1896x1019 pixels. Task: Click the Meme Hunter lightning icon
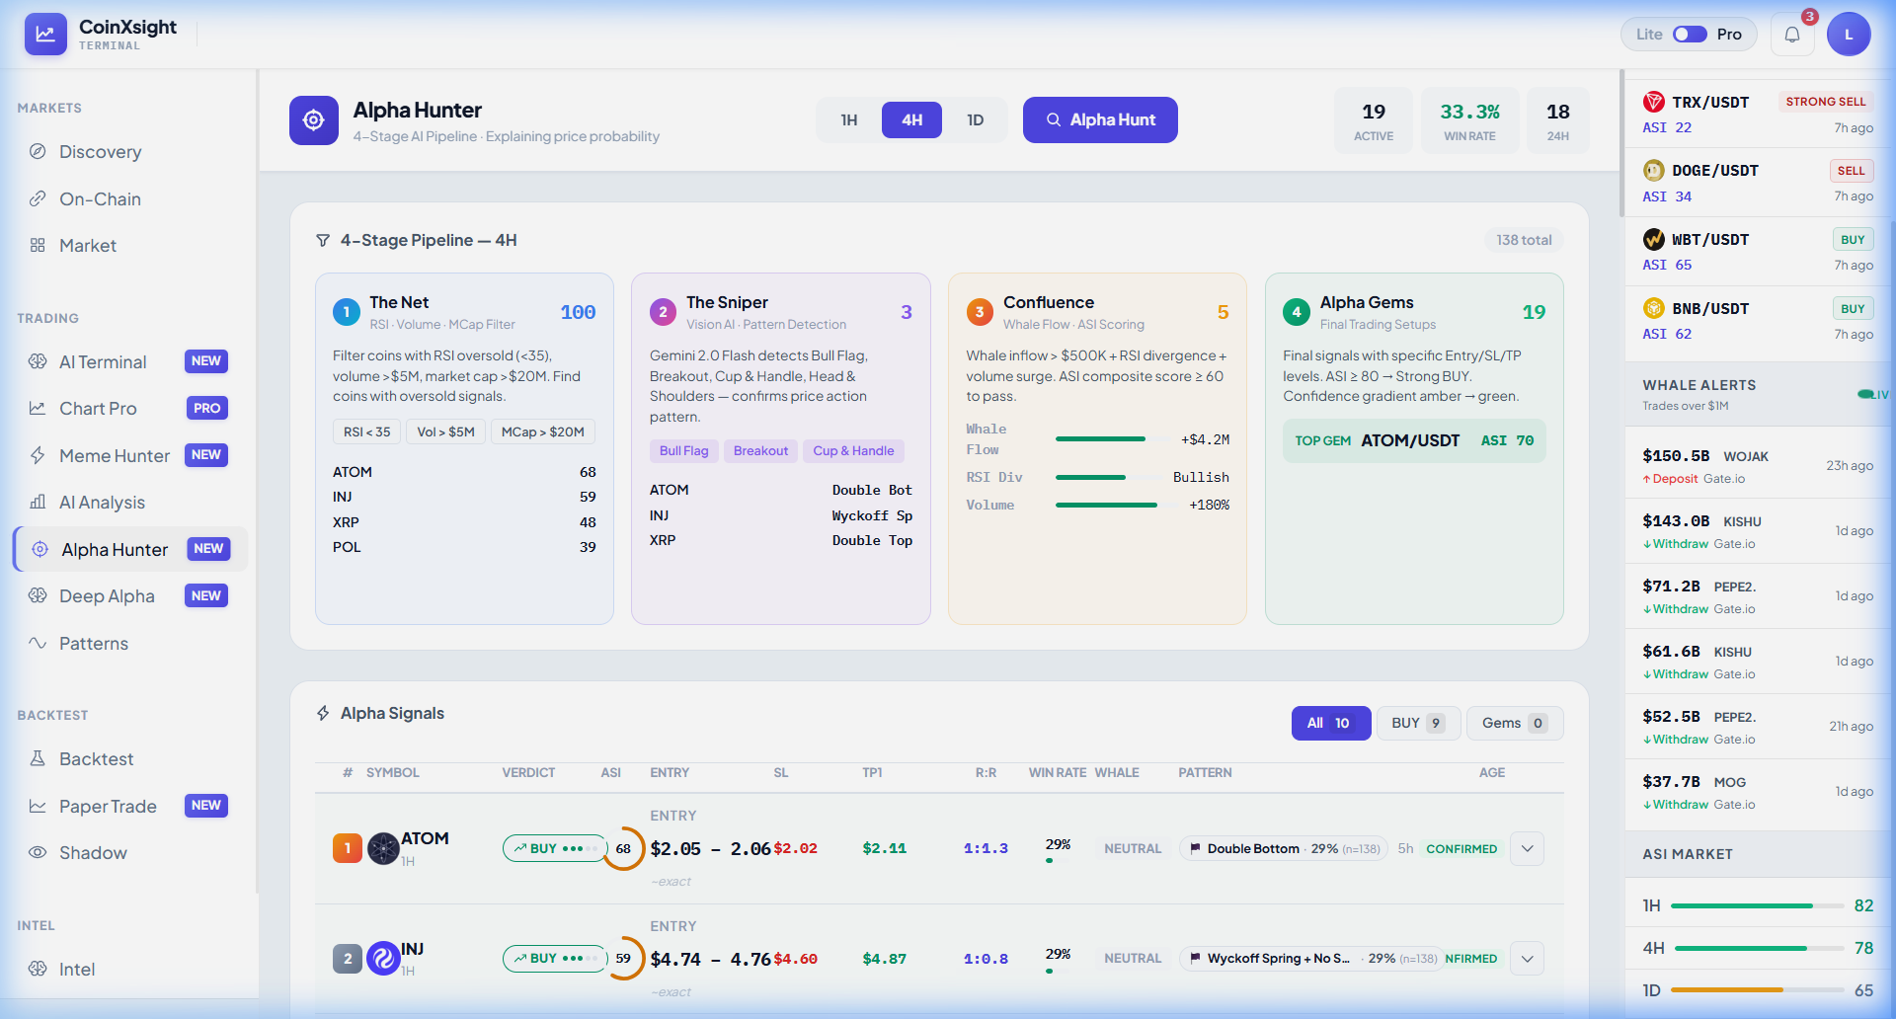[38, 455]
